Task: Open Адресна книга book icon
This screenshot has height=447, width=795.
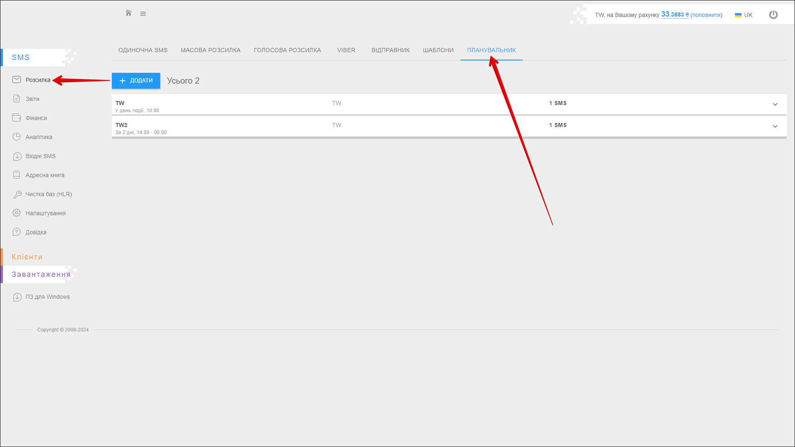Action: coord(17,175)
